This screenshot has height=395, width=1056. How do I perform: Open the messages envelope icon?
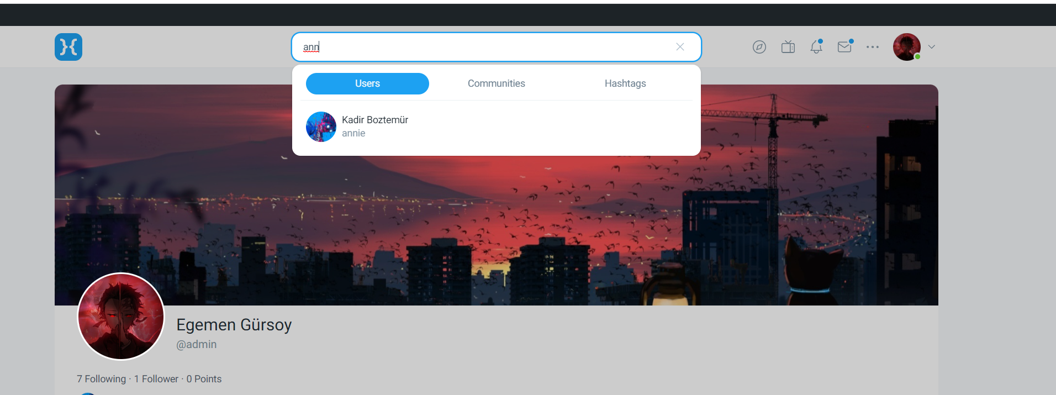pyautogui.click(x=844, y=47)
